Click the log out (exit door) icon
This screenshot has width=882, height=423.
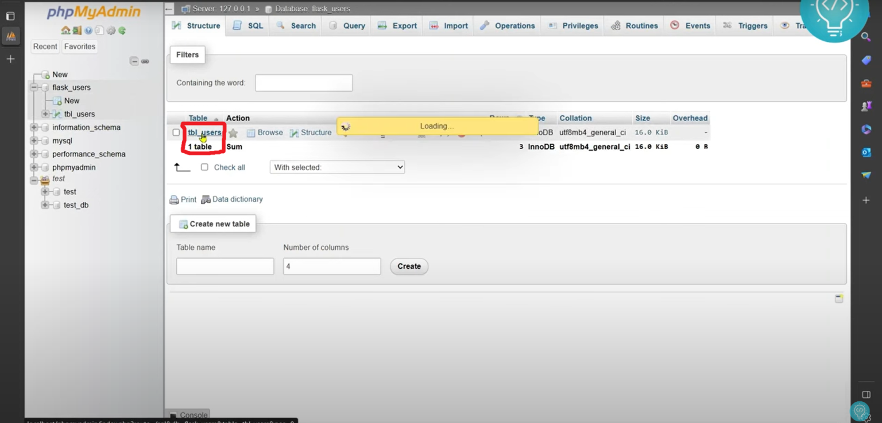tap(77, 30)
